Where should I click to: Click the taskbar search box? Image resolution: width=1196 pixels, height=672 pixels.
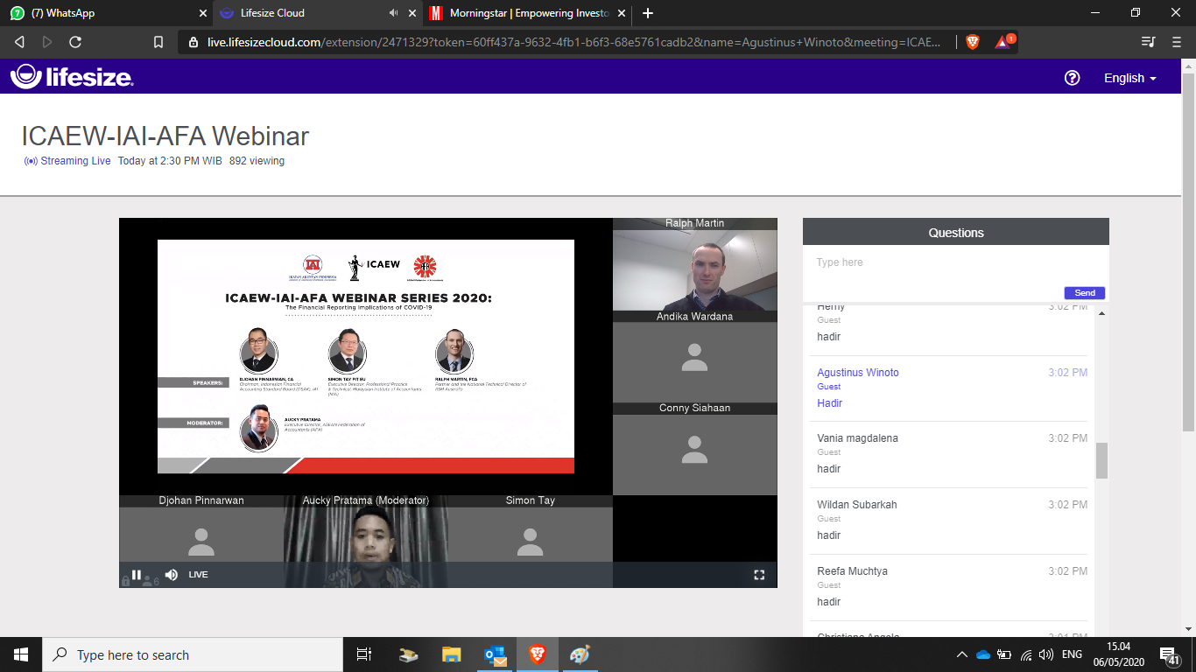click(x=193, y=654)
